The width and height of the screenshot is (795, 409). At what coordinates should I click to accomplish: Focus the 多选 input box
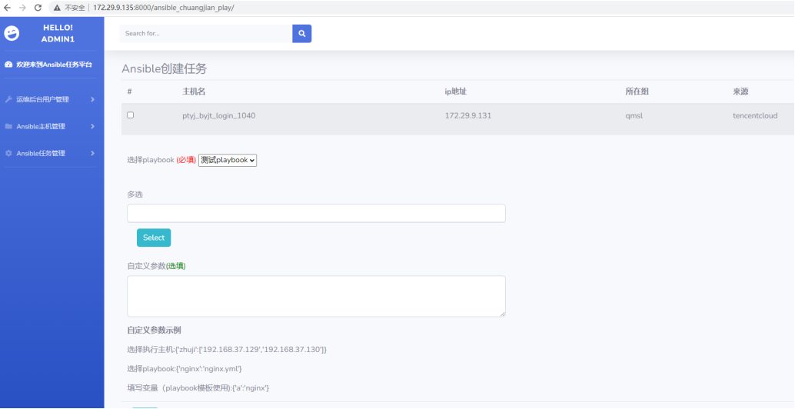coord(316,214)
